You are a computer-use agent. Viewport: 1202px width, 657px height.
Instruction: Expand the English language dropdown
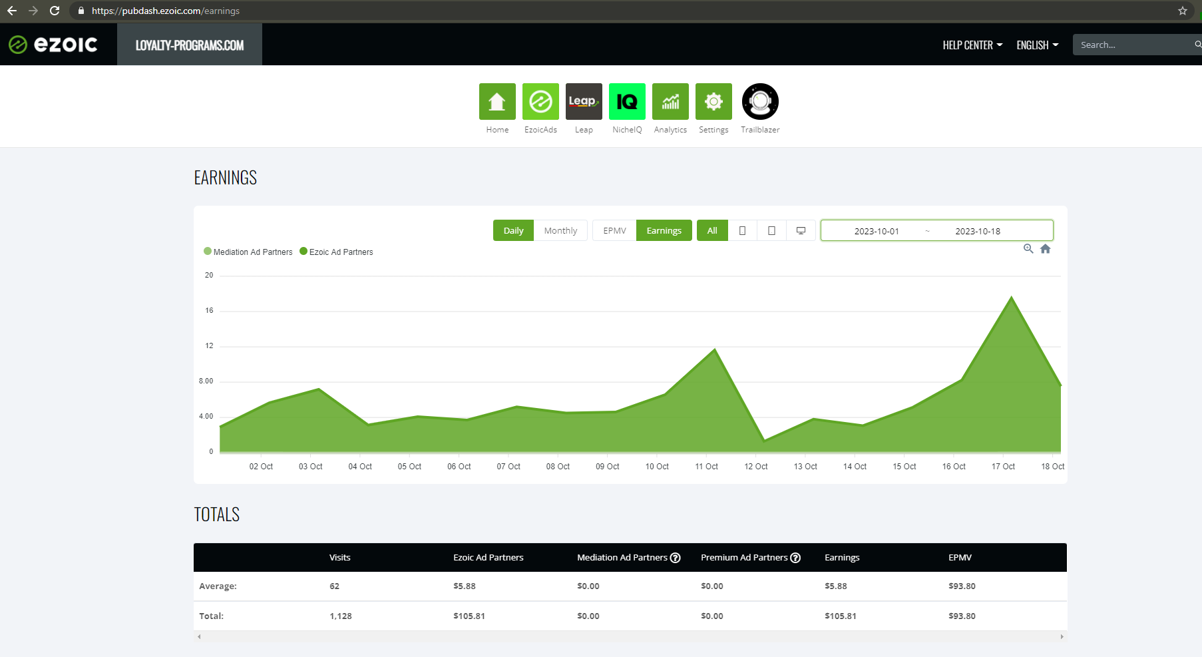(x=1037, y=45)
